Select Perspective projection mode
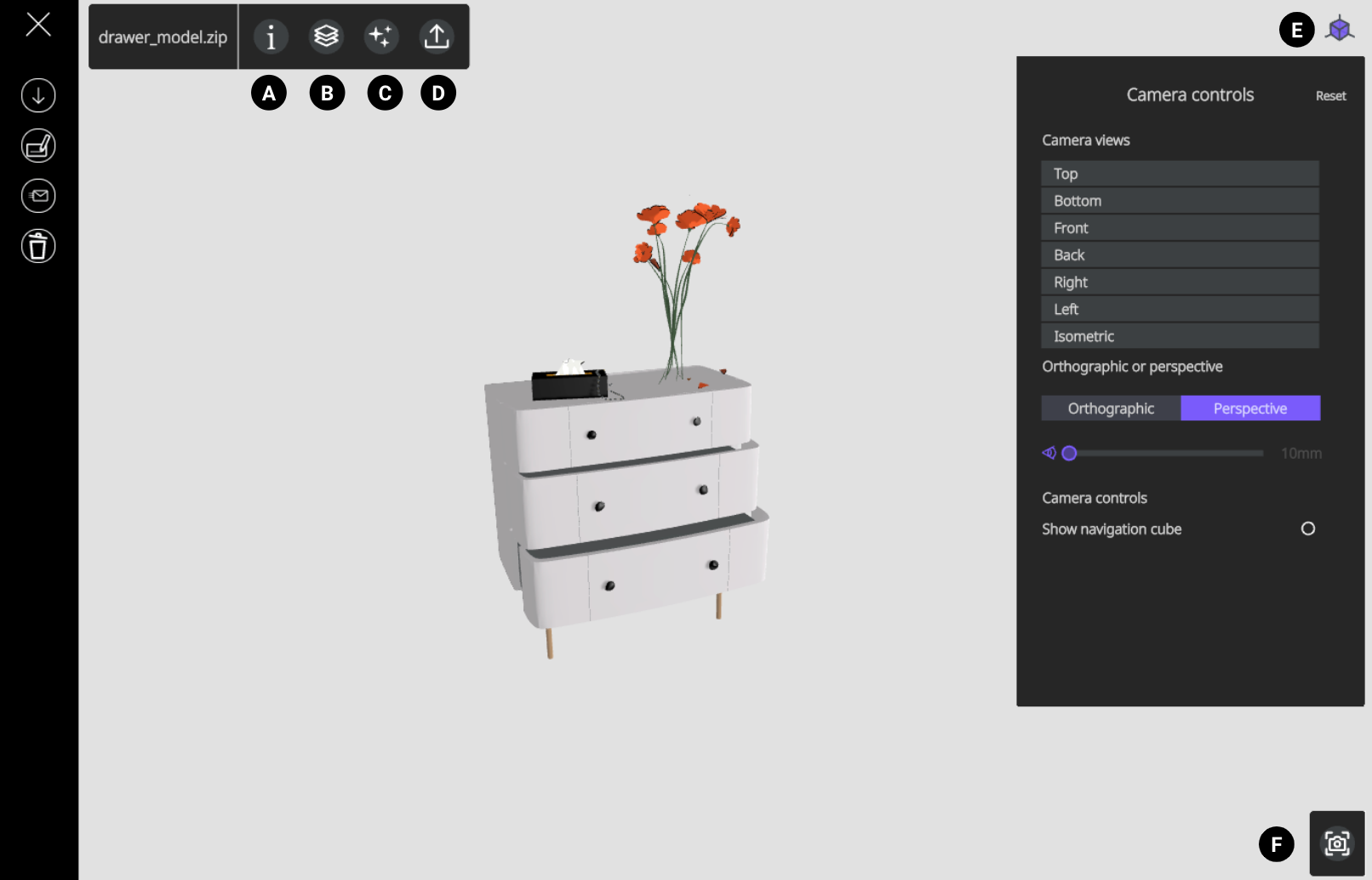 1250,409
